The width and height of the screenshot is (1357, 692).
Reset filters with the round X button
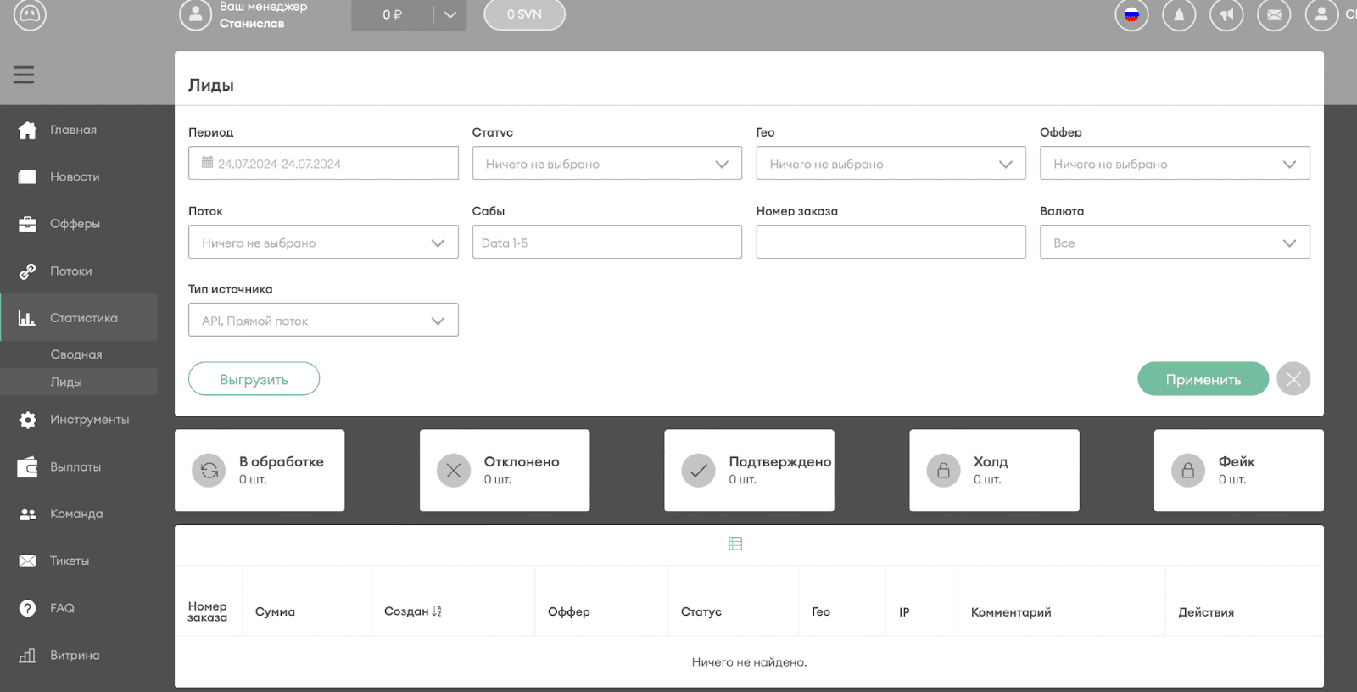point(1293,379)
